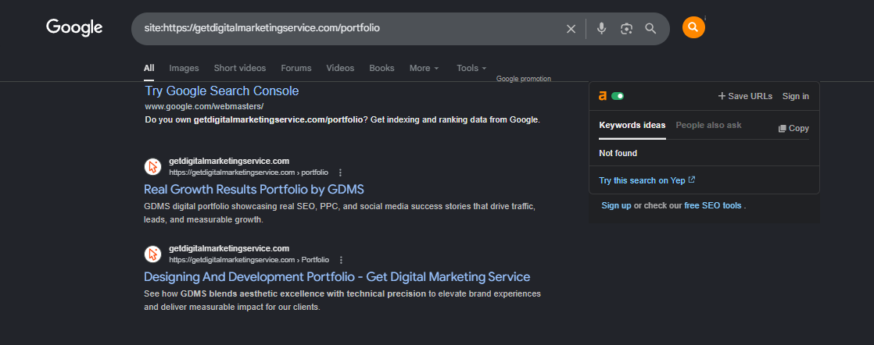This screenshot has width=874, height=345.
Task: Click the Google logo
Action: (74, 28)
